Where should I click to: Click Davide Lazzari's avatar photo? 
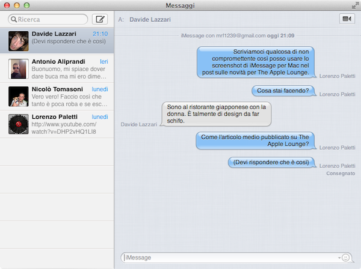19,41
